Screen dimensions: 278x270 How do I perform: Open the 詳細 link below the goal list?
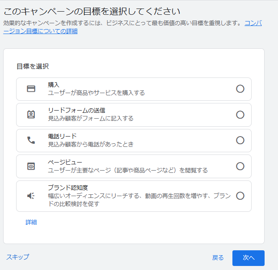[x=31, y=222]
